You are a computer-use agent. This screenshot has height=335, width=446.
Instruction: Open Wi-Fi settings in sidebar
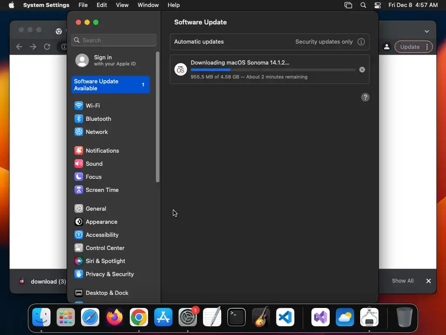click(110, 106)
